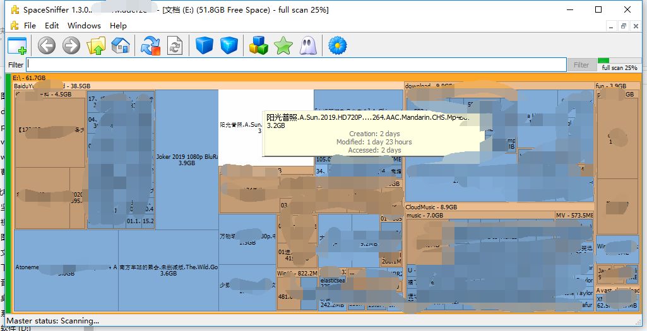647x331 pixels.
Task: Click the page refresh icon in toolbar
Action: (x=175, y=45)
